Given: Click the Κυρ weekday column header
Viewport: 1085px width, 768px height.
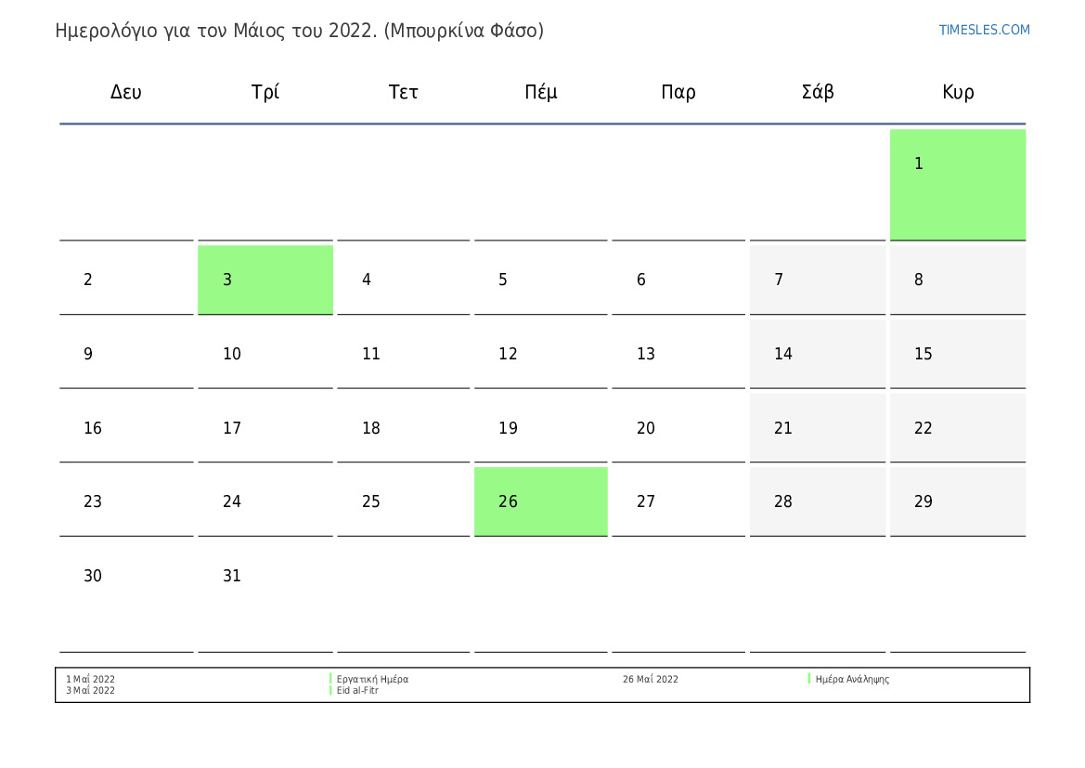Looking at the screenshot, I should point(958,92).
